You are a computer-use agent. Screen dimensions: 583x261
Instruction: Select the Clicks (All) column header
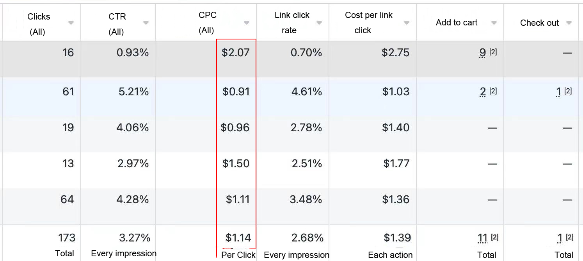click(x=39, y=24)
